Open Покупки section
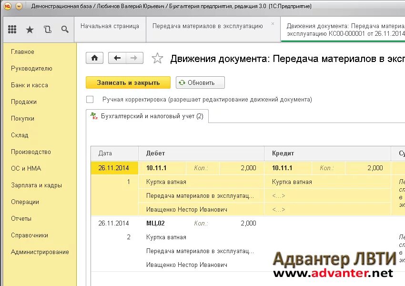This screenshot has height=286, width=405. 22,118
